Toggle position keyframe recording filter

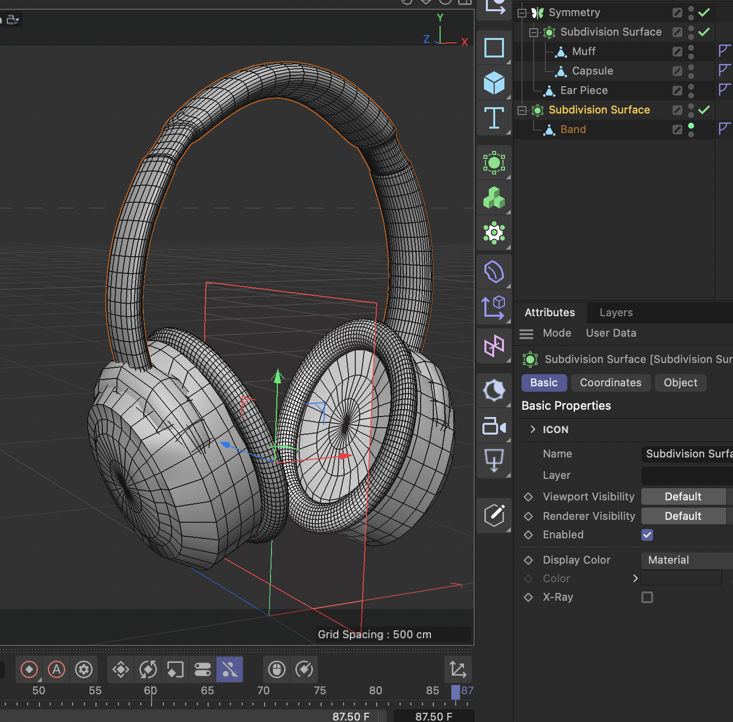pos(120,669)
